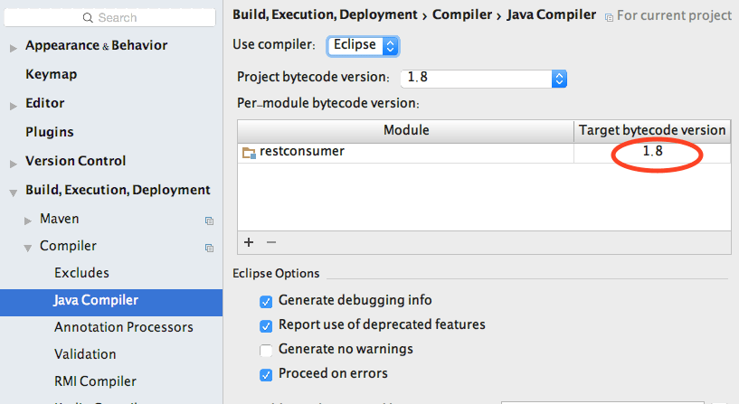This screenshot has height=404, width=739.
Task: Collapse the Compiler node arrow
Action: 28,249
